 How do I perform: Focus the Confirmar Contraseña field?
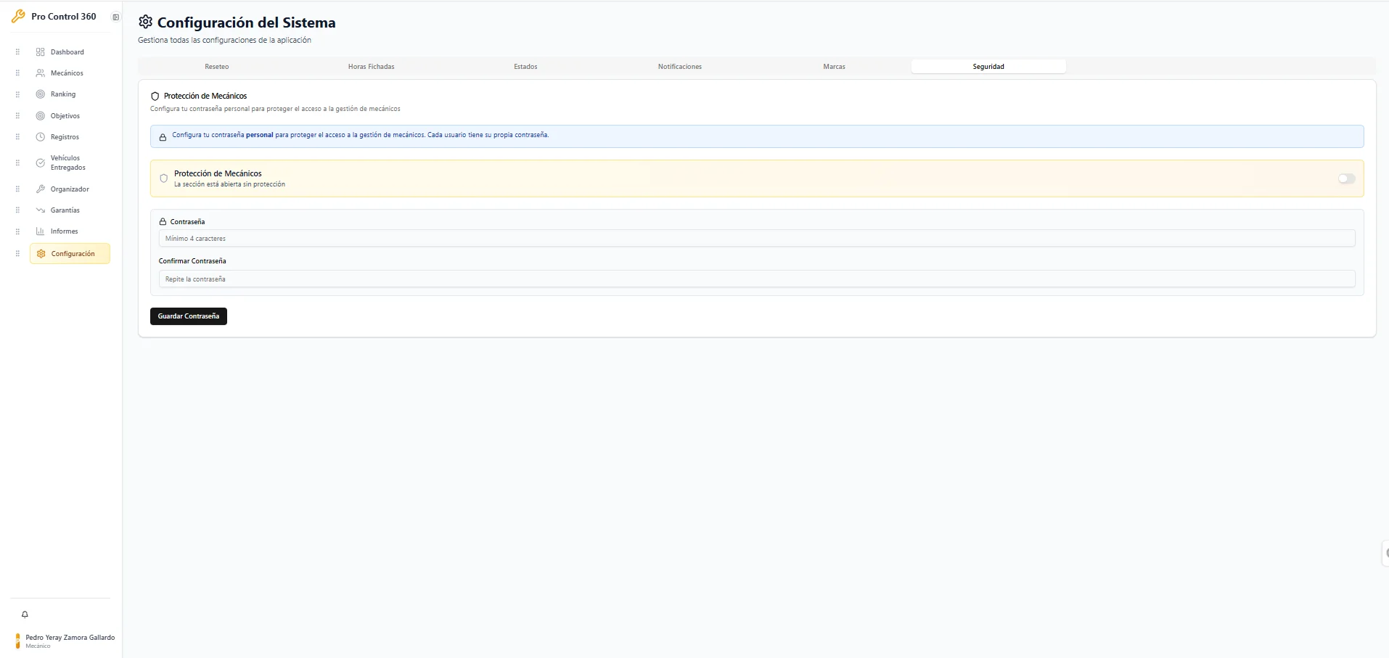pyautogui.click(x=756, y=279)
